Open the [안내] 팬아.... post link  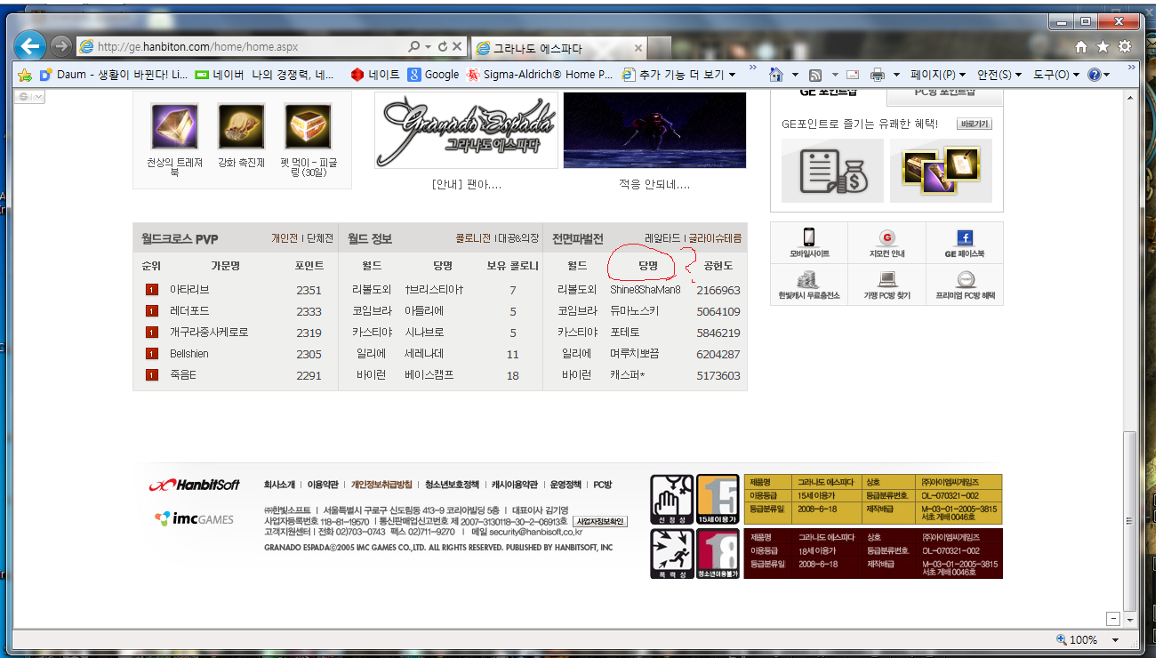coord(466,185)
